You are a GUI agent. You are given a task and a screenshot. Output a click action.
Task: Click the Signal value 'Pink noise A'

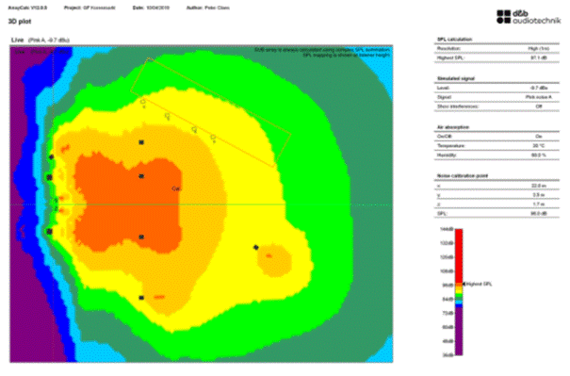point(539,97)
